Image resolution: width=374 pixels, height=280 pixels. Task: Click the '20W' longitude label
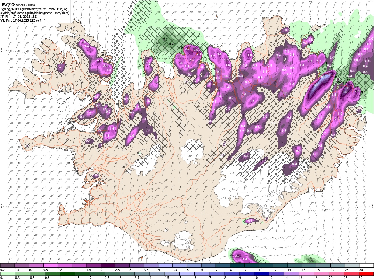[155, 1]
